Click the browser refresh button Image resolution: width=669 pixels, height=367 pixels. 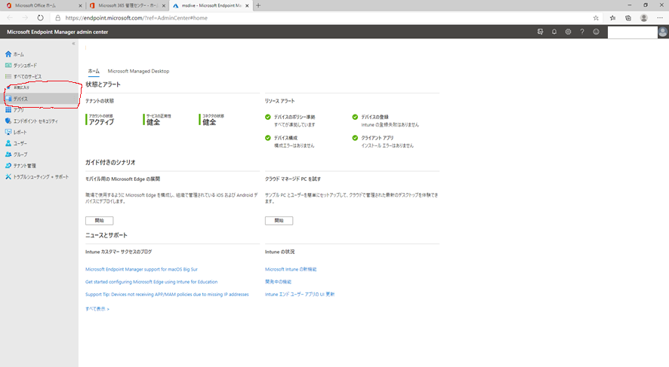[40, 18]
